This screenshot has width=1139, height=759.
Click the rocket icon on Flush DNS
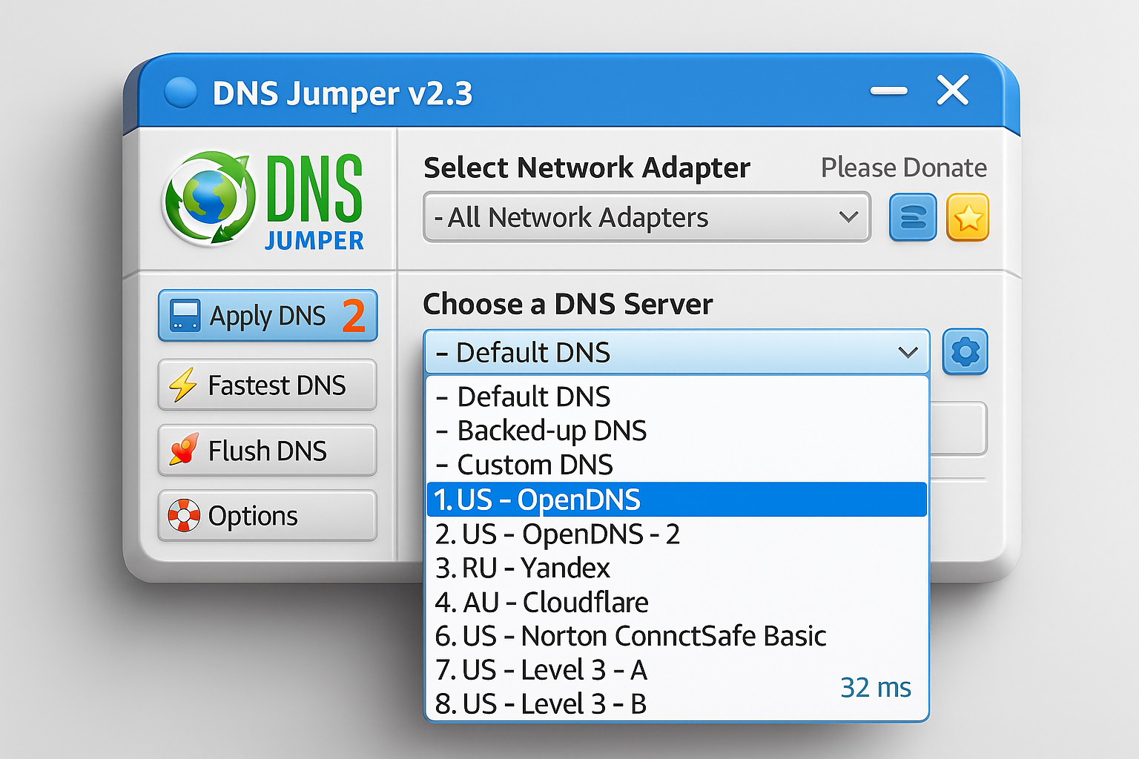coord(184,450)
